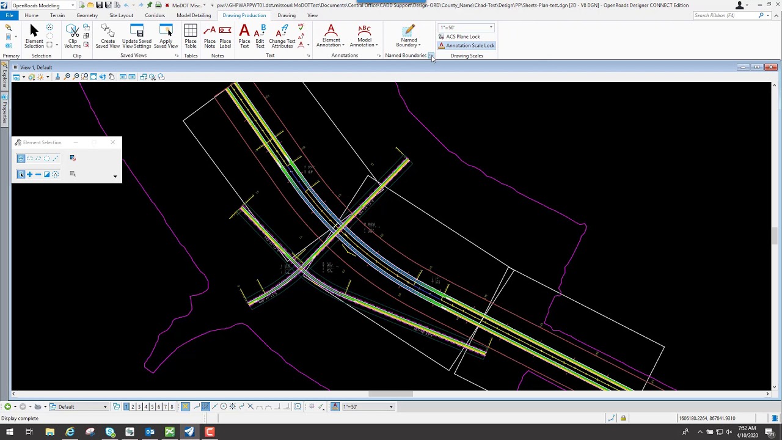Toggle view number 2 in view group bar

tap(133, 407)
